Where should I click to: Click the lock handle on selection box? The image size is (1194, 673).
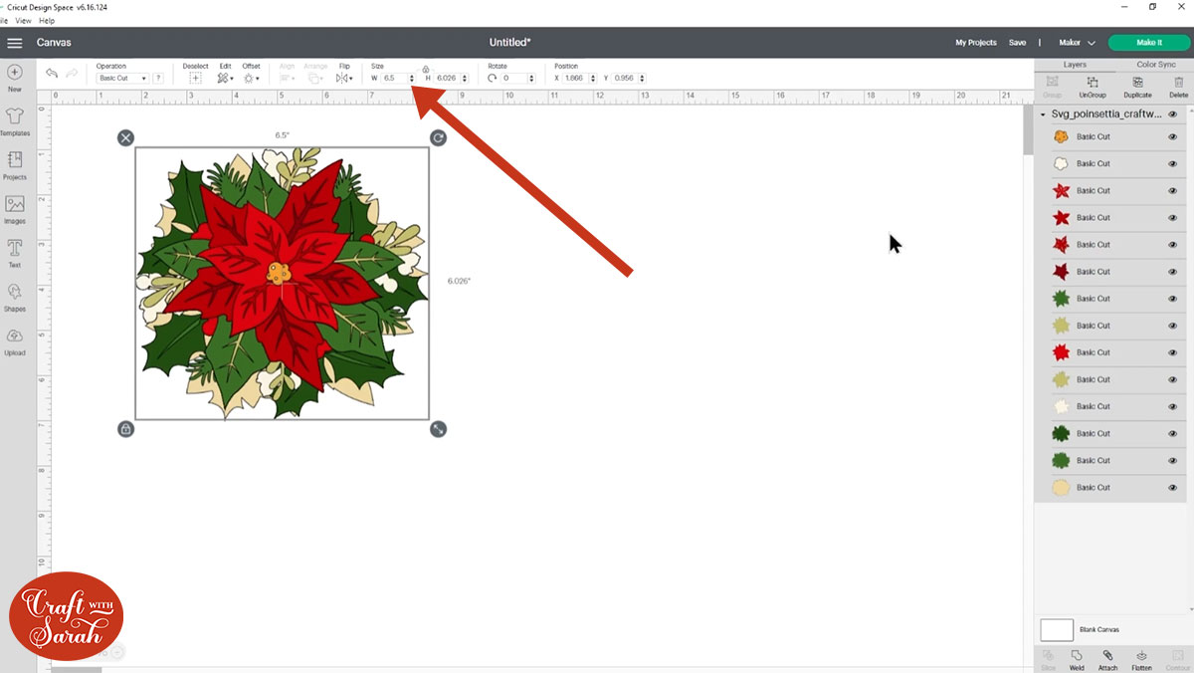(x=125, y=429)
